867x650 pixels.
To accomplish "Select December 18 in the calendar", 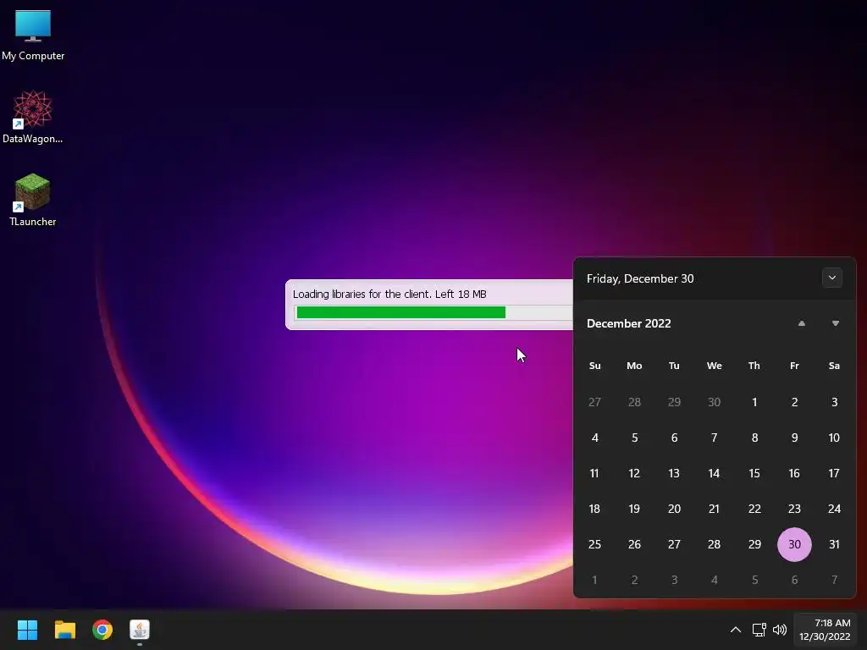I will pos(594,509).
